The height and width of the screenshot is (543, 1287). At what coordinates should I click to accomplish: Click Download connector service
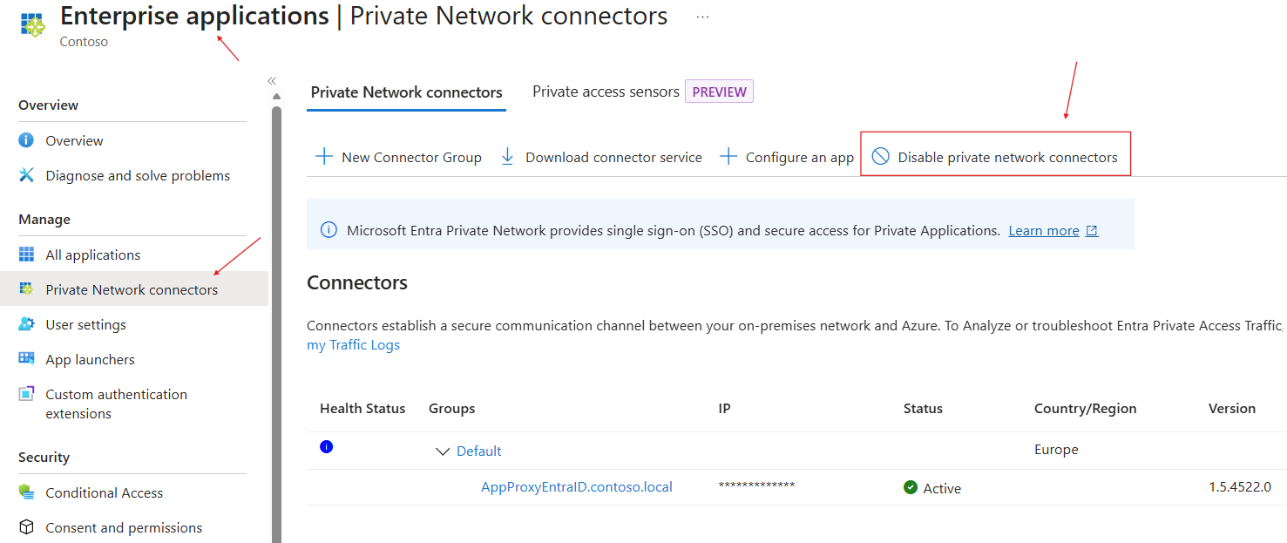(601, 157)
